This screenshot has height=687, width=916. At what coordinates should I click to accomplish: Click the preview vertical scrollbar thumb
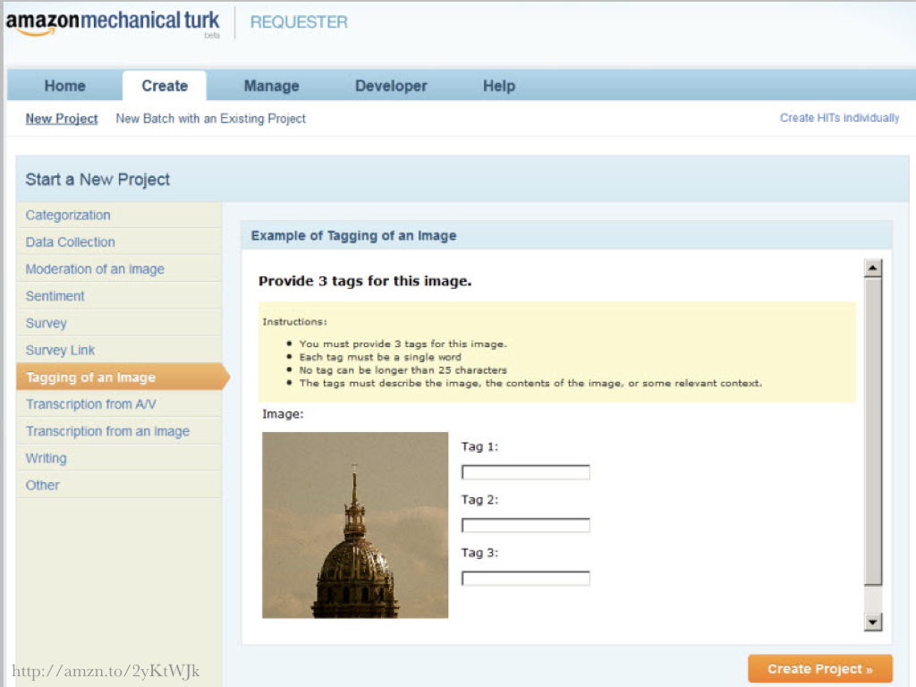[x=873, y=432]
